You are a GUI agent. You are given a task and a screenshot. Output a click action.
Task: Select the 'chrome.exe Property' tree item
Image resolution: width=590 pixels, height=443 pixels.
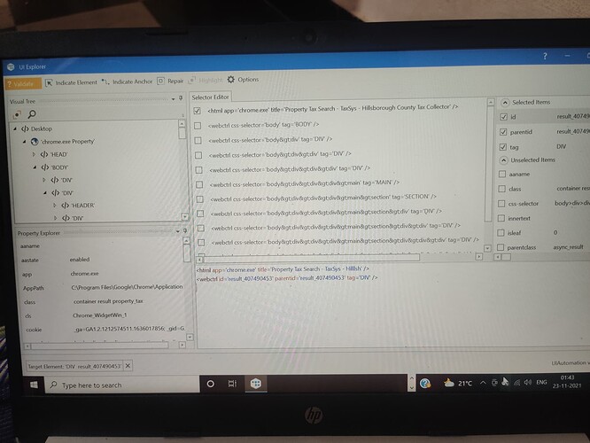[x=63, y=142]
